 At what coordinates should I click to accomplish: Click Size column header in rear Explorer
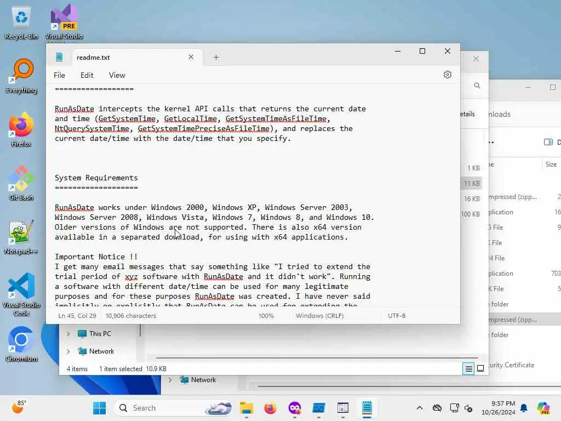[551, 164]
